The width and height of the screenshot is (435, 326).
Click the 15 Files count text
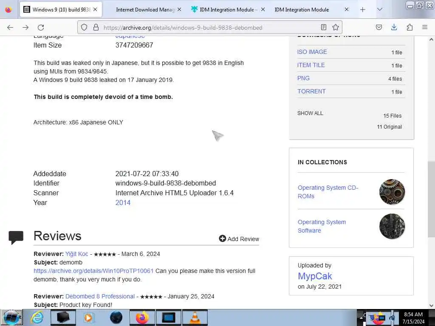393,116
